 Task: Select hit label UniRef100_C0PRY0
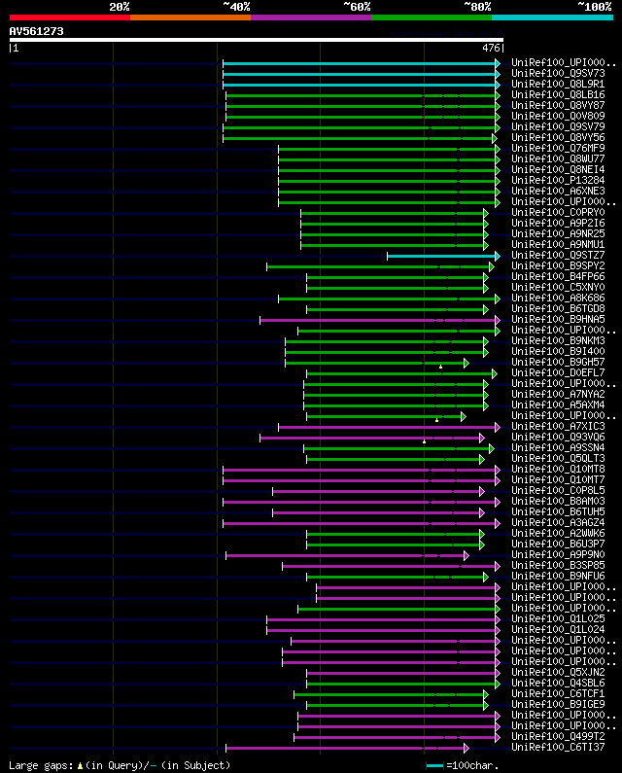(558, 213)
